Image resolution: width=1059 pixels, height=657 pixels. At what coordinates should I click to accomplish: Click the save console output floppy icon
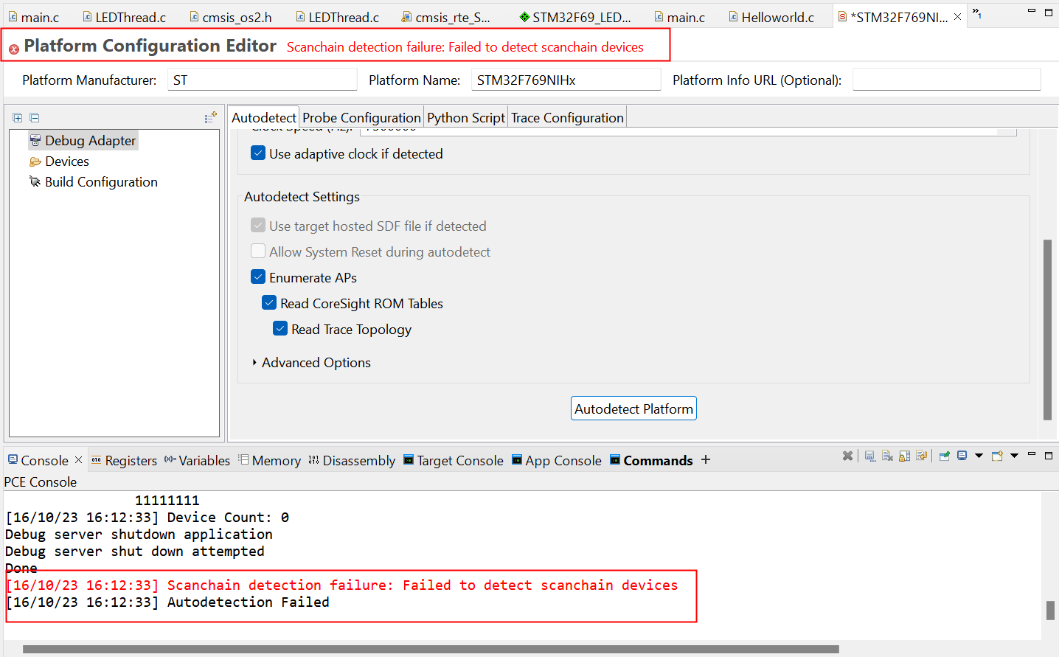point(870,456)
